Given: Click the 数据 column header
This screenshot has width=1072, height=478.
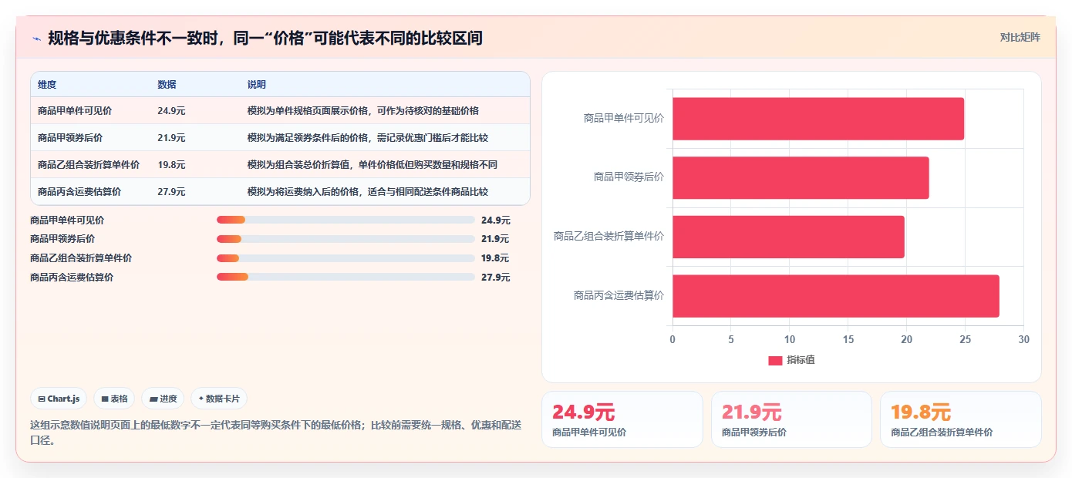Looking at the screenshot, I should 167,85.
